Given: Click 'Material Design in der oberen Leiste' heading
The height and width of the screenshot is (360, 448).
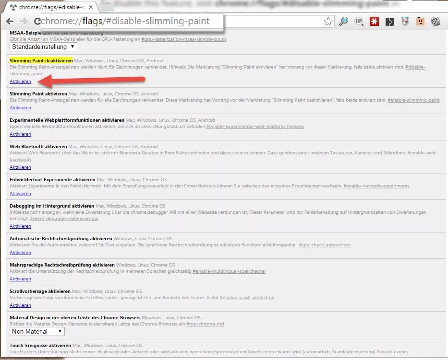Looking at the screenshot, I should pos(75,318).
